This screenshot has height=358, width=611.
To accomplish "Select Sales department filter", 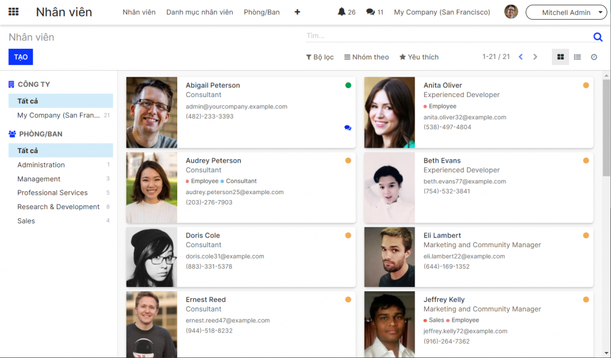I will pos(61,220).
